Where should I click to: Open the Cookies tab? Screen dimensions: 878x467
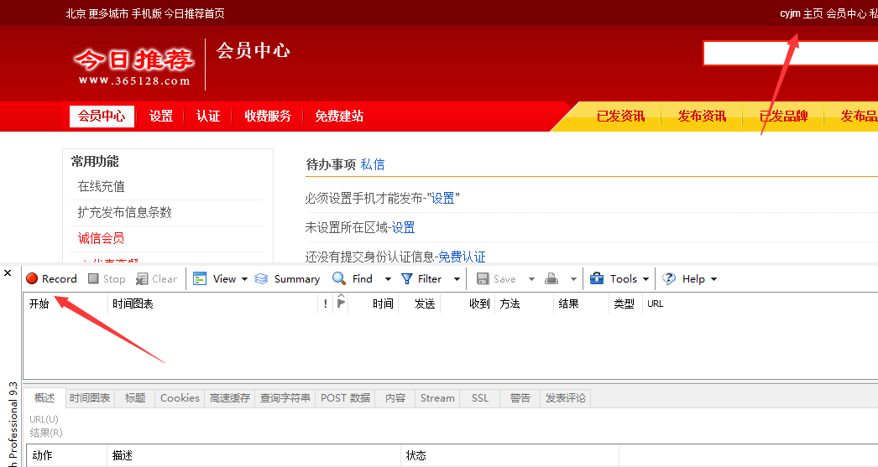(x=180, y=397)
